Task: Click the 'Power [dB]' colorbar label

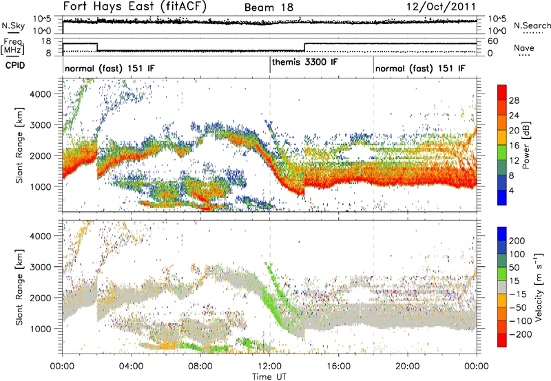Action: click(526, 145)
